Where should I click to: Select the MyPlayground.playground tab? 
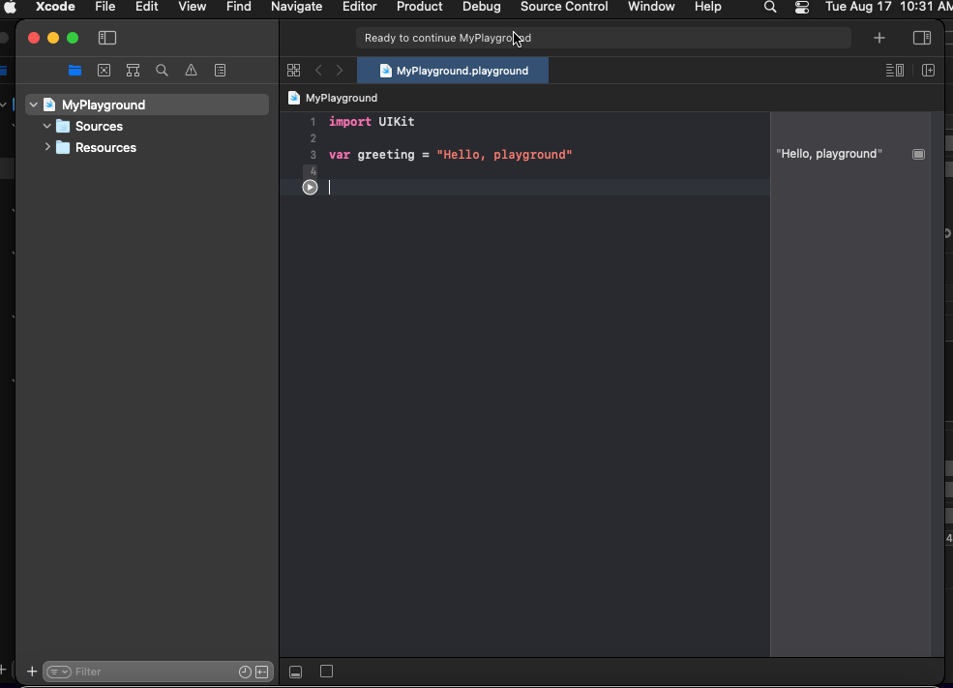(453, 71)
